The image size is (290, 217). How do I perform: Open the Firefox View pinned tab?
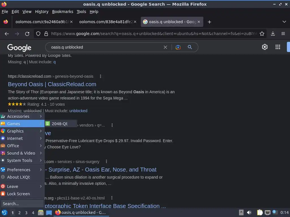coord(6,22)
